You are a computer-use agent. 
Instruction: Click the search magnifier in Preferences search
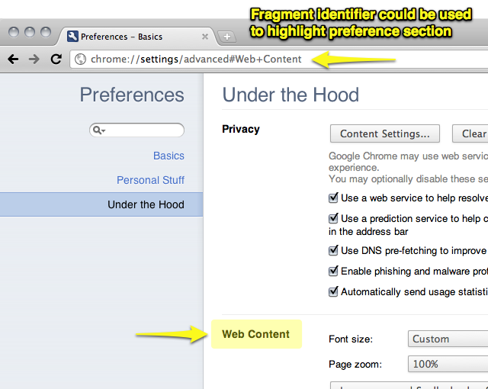pyautogui.click(x=98, y=130)
